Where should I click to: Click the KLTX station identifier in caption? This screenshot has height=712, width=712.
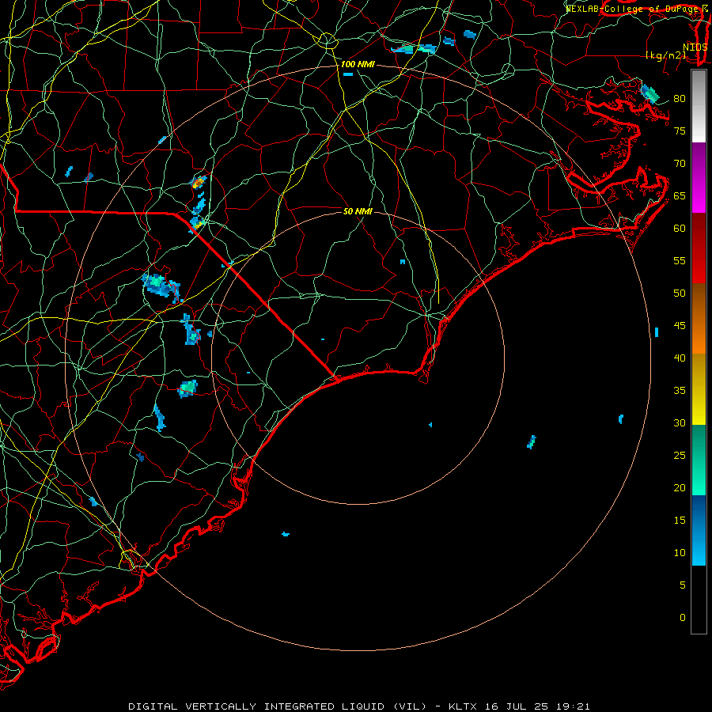(x=463, y=706)
